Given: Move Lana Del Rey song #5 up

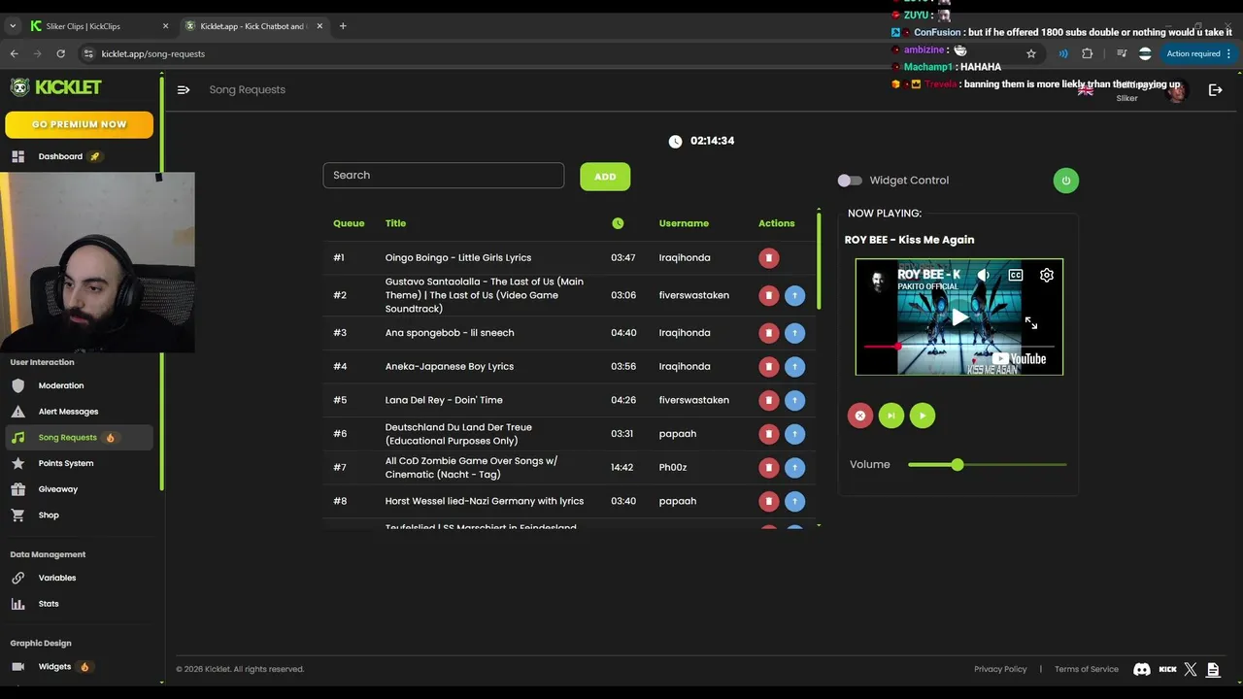Looking at the screenshot, I should pyautogui.click(x=794, y=400).
